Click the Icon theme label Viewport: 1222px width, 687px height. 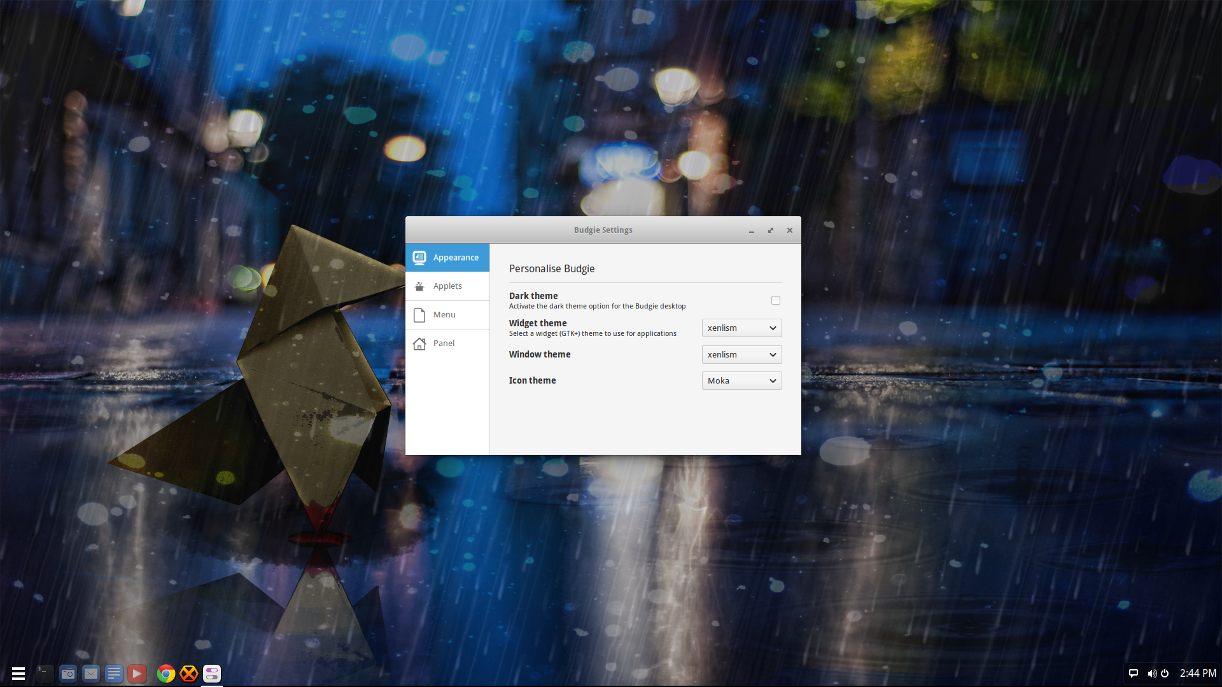click(533, 380)
